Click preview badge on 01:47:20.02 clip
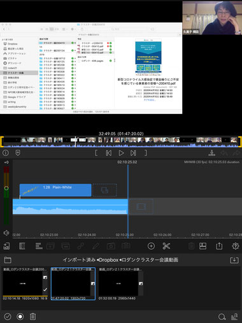Viewport: 242px width, 323px height. click(x=93, y=284)
